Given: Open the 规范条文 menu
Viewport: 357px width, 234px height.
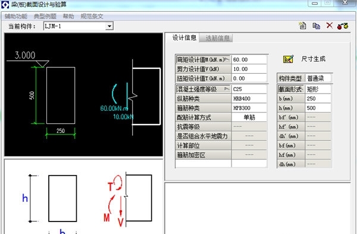Looking at the screenshot, I should coord(92,17).
